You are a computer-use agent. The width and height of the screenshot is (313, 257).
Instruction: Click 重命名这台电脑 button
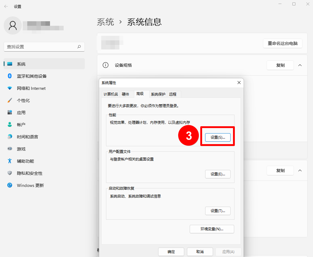click(x=282, y=43)
